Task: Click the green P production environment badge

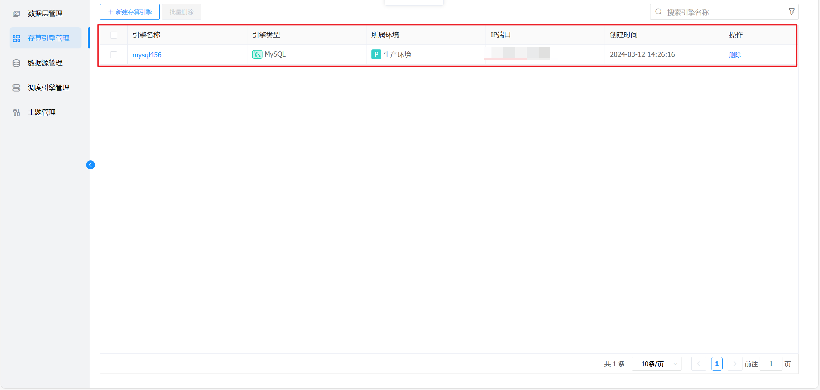Action: pyautogui.click(x=376, y=54)
